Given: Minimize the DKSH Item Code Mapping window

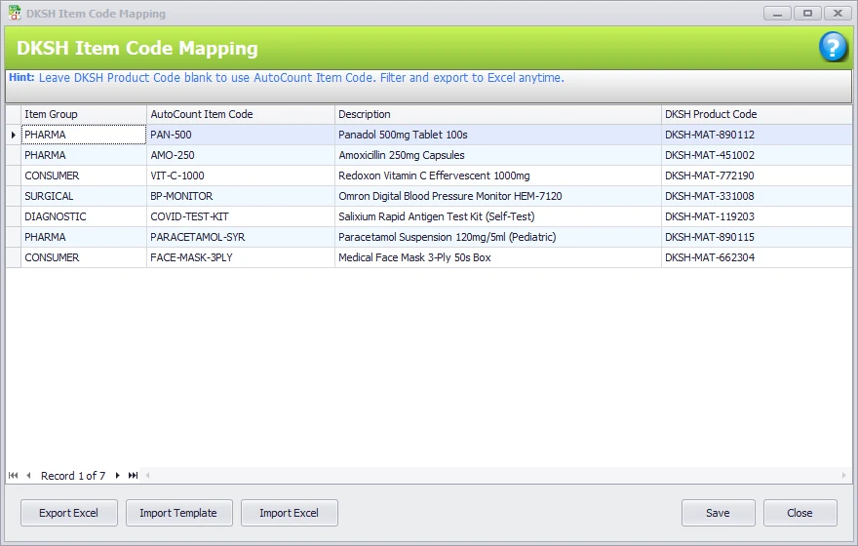Looking at the screenshot, I should tap(777, 13).
